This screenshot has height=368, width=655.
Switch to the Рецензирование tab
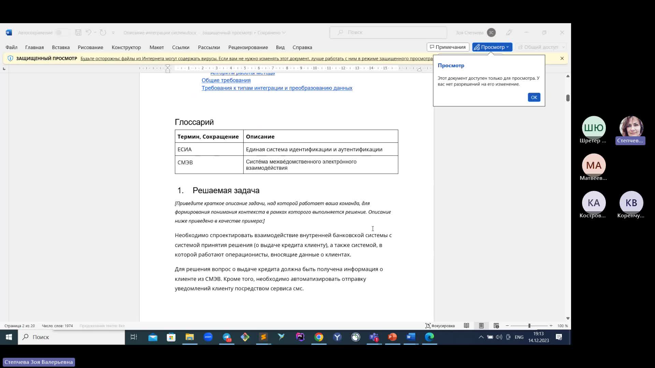[x=248, y=47]
